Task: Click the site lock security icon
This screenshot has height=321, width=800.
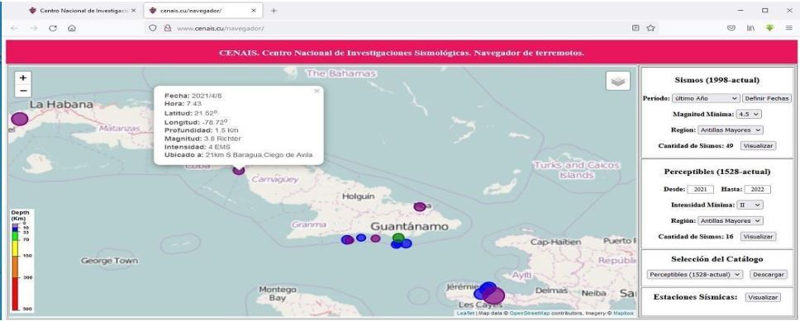Action: pyautogui.click(x=166, y=29)
